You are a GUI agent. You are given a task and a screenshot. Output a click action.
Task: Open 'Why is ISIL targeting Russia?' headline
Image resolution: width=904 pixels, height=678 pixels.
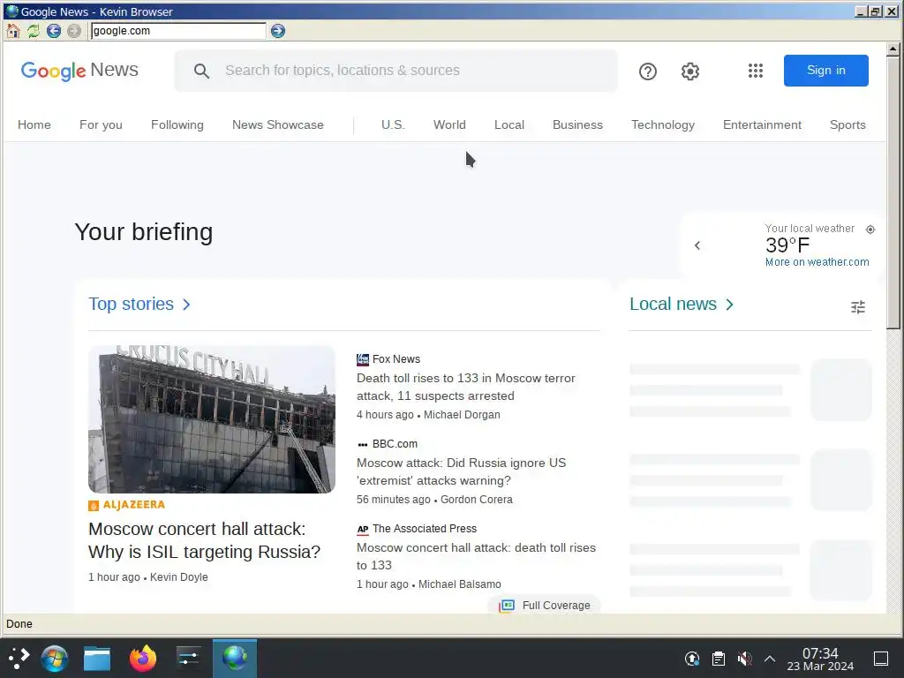(204, 540)
